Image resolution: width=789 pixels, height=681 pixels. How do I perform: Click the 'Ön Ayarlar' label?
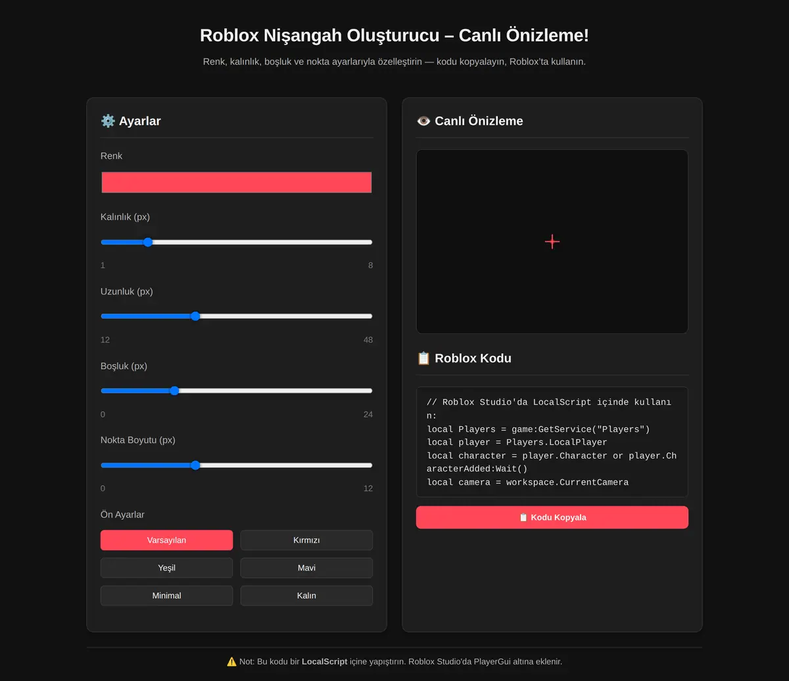click(x=122, y=515)
